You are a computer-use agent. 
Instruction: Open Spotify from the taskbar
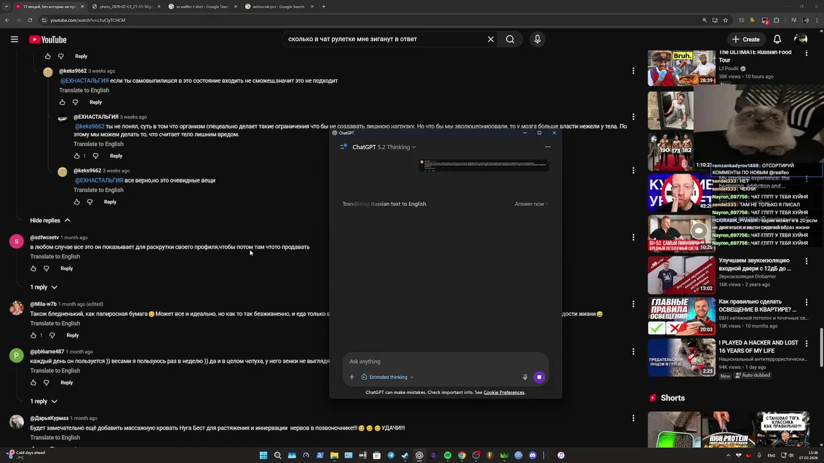pyautogui.click(x=447, y=455)
